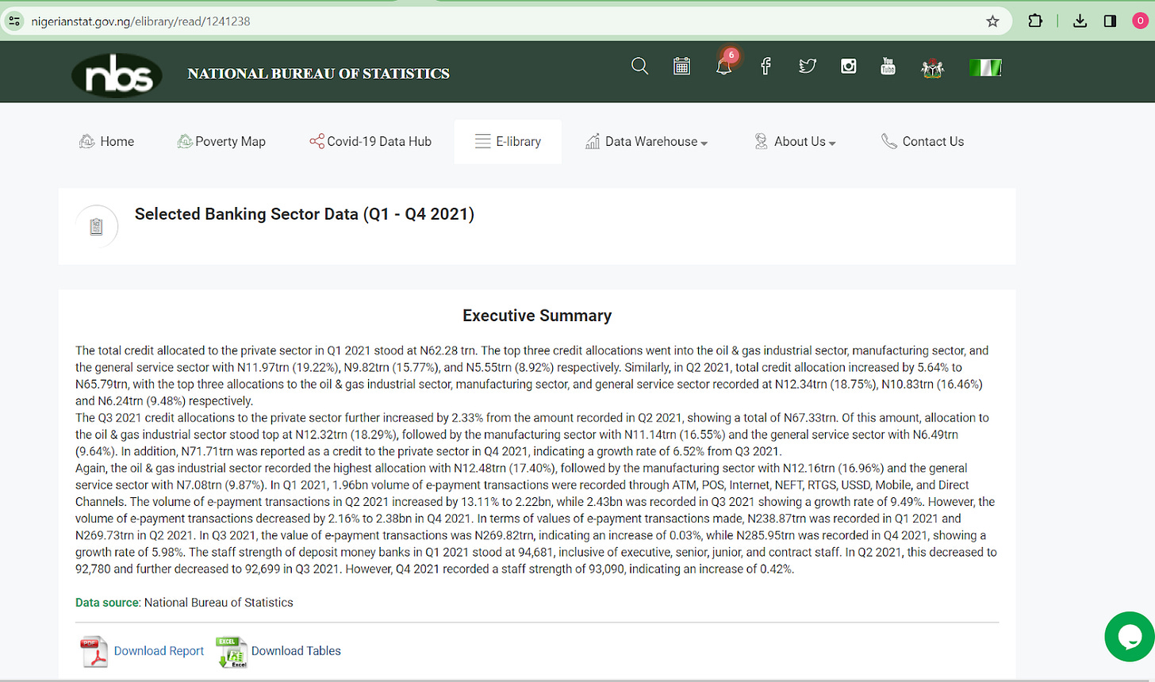This screenshot has height=682, width=1155.
Task: Open browser extensions puzzle icon
Action: coord(1035,21)
